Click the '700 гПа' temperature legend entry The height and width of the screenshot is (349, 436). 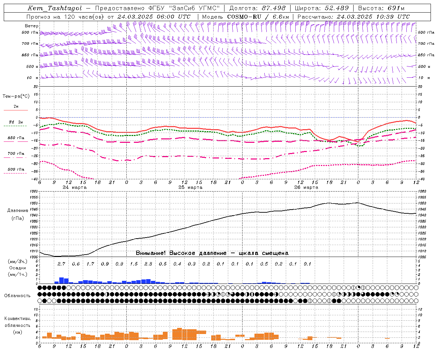16,154
